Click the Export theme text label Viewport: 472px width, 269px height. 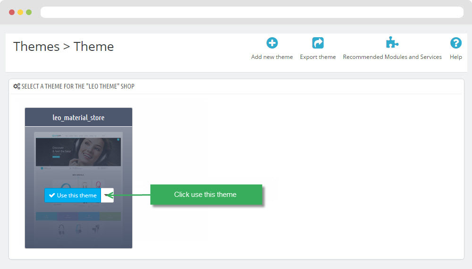pyautogui.click(x=318, y=57)
